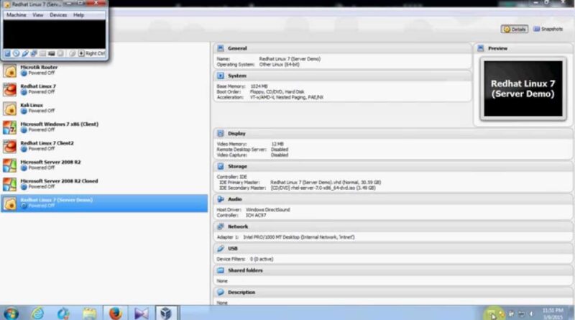Click the Redhat Linux 7 (Server Demo) preview thumbnail

click(523, 88)
